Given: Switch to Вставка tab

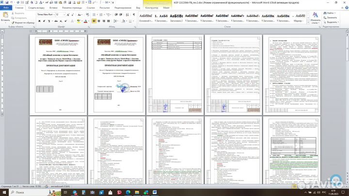Looking at the screenshot, I should (x=53, y=8).
